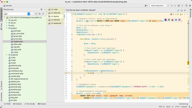Expand the php folder
Viewport: 192px width, 108px height.
pyautogui.click(x=7, y=25)
